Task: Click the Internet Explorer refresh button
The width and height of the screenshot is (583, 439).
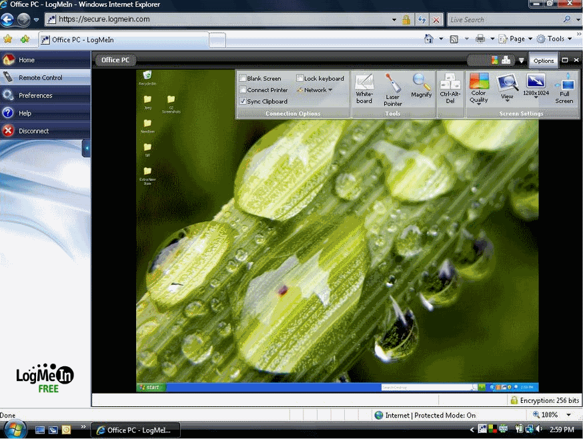Action: click(422, 19)
